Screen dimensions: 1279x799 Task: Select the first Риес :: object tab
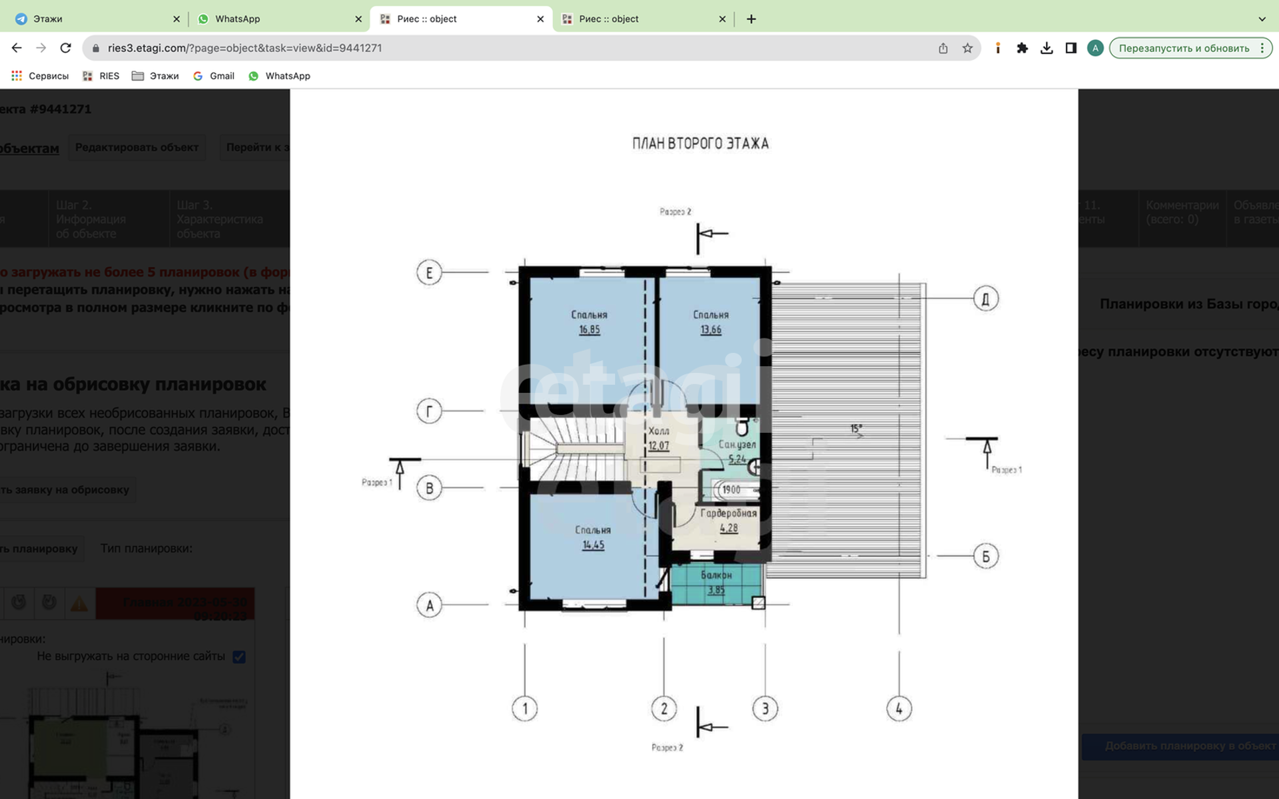[461, 19]
